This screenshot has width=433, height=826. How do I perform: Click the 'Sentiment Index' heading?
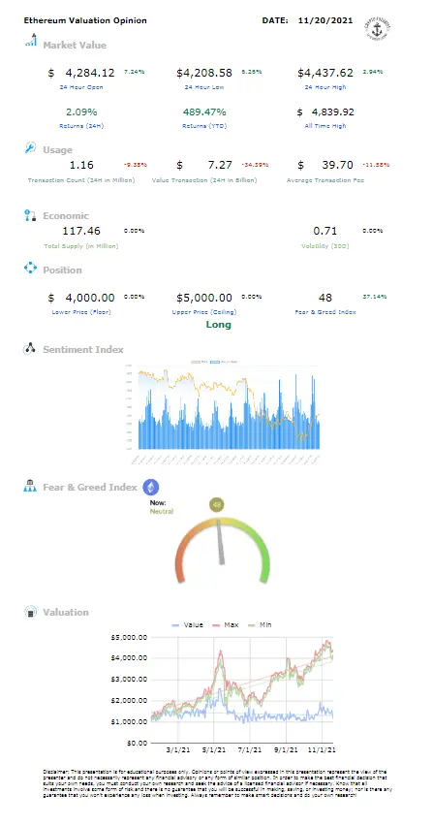pos(83,350)
